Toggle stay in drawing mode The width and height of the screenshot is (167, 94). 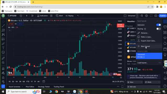3,73
